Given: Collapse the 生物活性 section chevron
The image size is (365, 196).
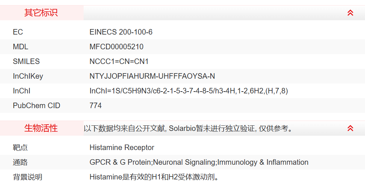Looking at the screenshot, I should tap(350, 128).
